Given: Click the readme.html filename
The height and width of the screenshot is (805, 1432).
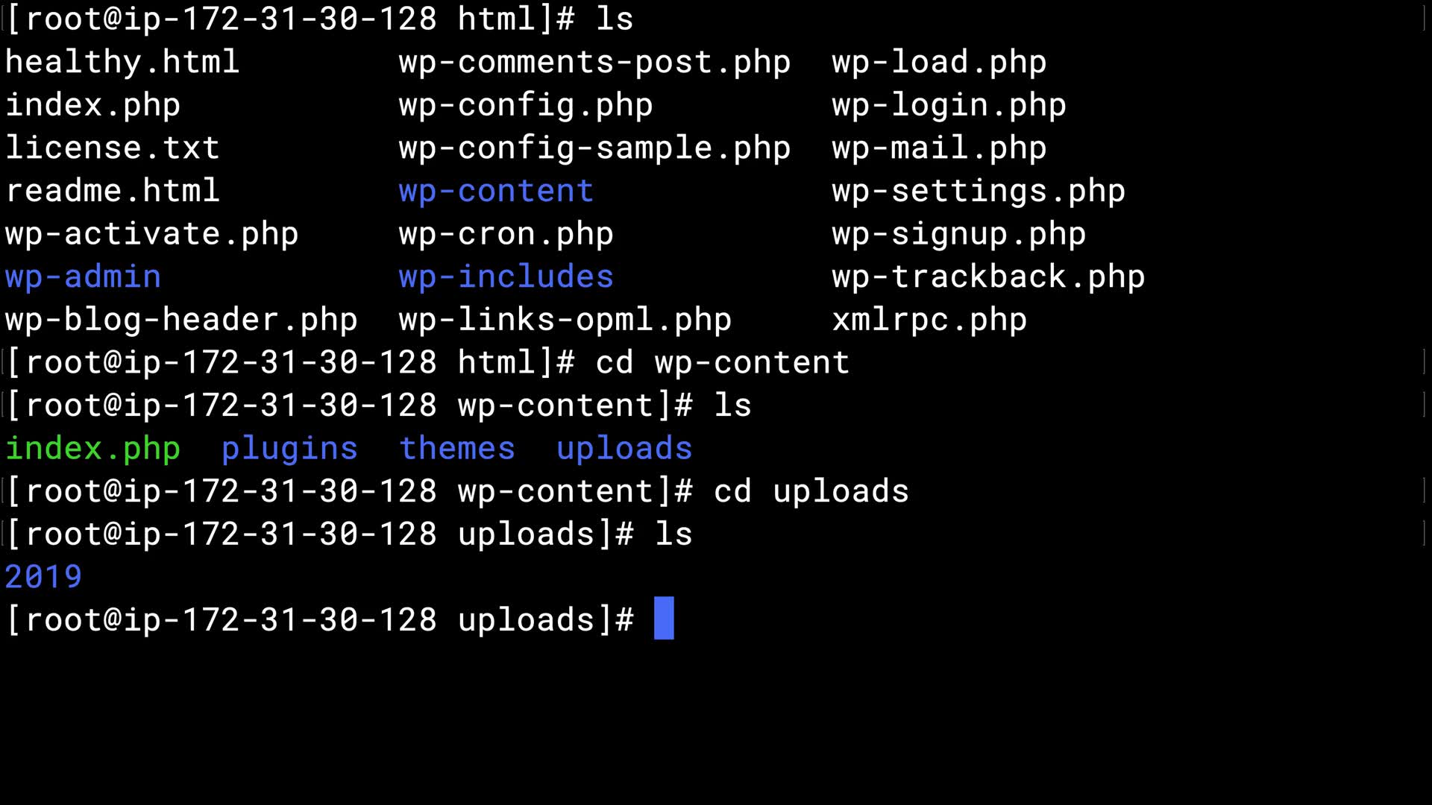Looking at the screenshot, I should tap(113, 192).
